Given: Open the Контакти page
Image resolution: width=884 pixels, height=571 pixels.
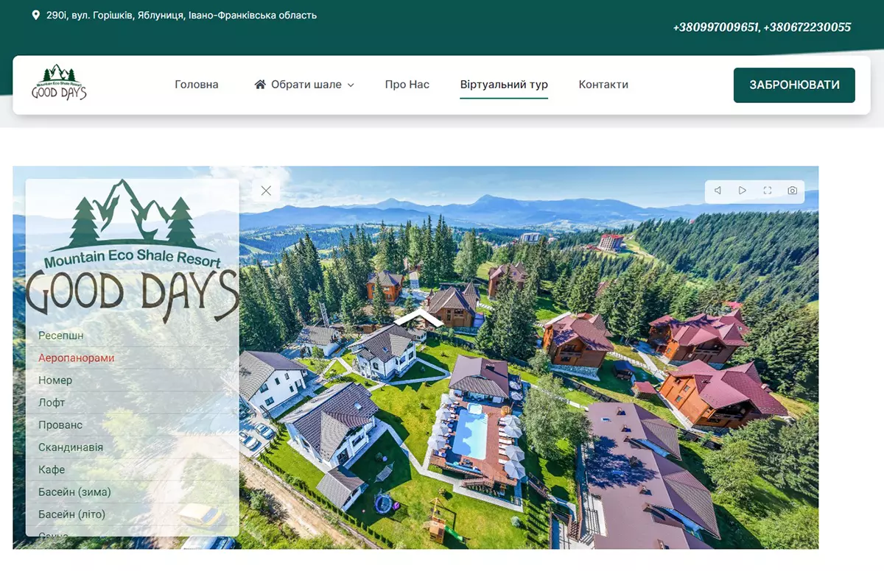Looking at the screenshot, I should 603,85.
